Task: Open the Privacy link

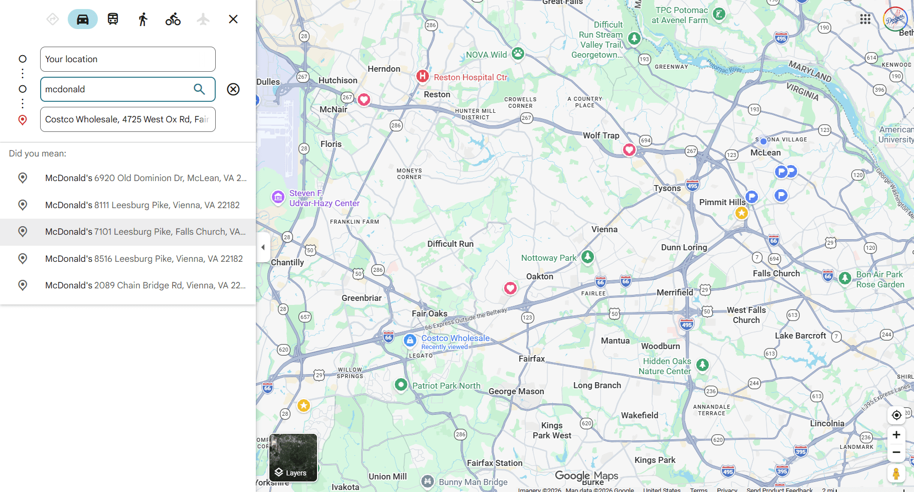Action: pyautogui.click(x=727, y=489)
